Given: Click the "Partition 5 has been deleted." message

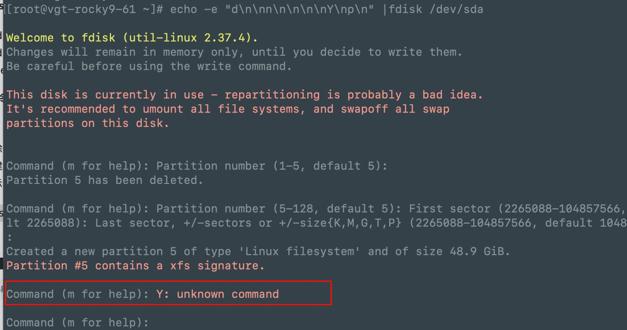Looking at the screenshot, I should coord(104,180).
